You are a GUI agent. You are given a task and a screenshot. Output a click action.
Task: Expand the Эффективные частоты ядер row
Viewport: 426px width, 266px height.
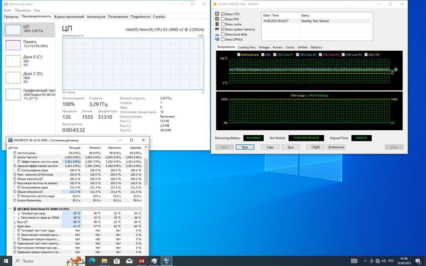point(14,161)
